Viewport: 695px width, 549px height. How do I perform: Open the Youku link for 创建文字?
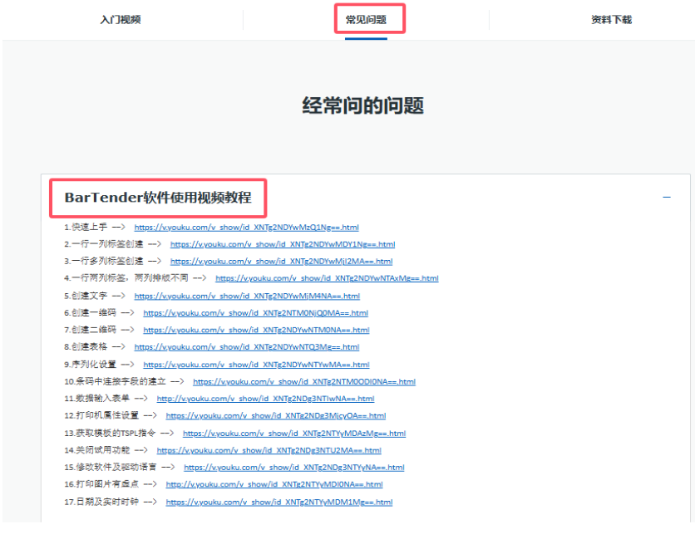[247, 296]
